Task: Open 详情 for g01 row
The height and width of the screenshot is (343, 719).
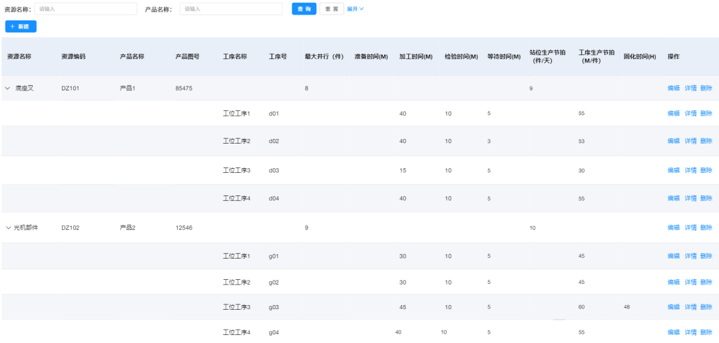Action: [x=690, y=256]
